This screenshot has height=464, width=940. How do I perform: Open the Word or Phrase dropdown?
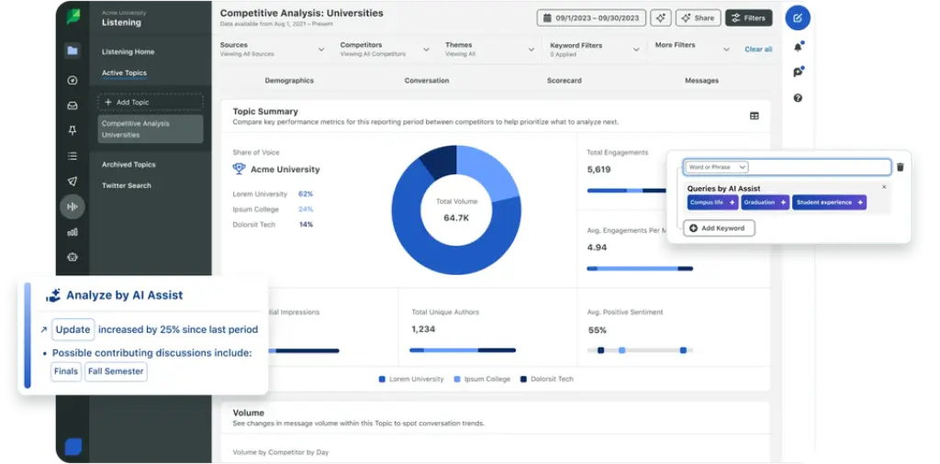[717, 167]
